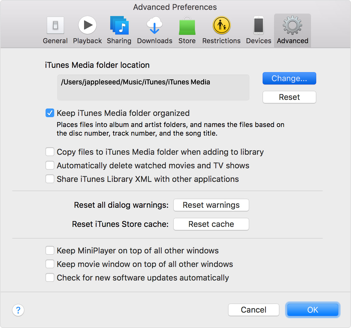Click the 'Reset all dialog warnings:' label
Screen dimensions: 351x328
pos(121,205)
